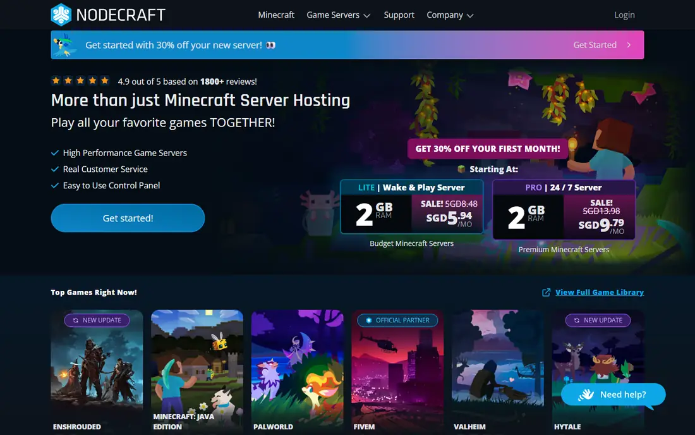The image size is (695, 435).
Task: Click the Budget Minecraft Servers caption
Action: (x=411, y=243)
